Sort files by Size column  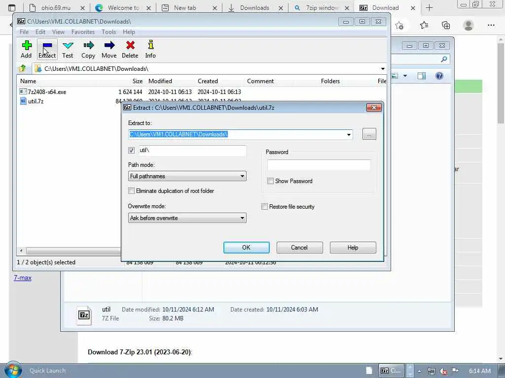tap(121, 81)
